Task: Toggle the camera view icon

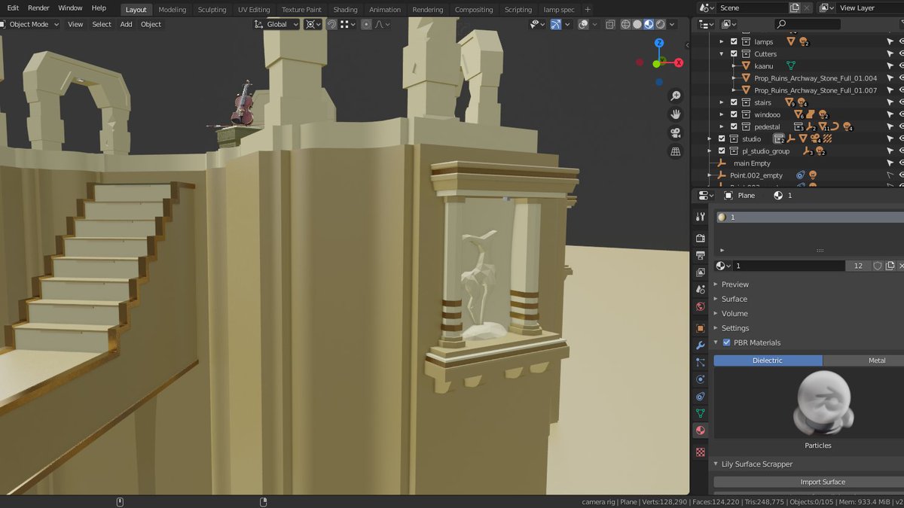Action: (676, 133)
